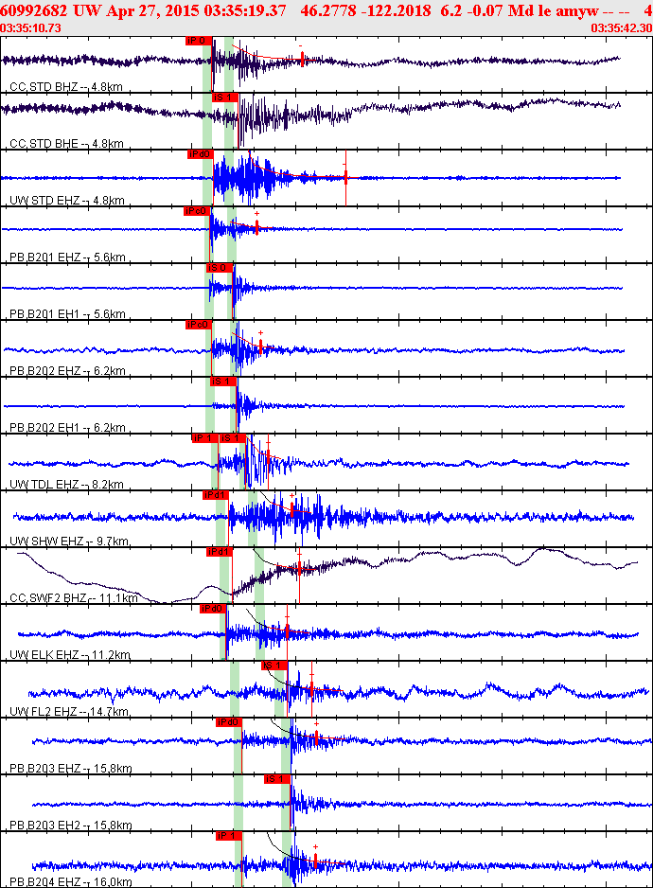The width and height of the screenshot is (653, 888).
Task: Click the iS 1 pick flag on UW.TDL EHZ
Action: click(x=232, y=438)
